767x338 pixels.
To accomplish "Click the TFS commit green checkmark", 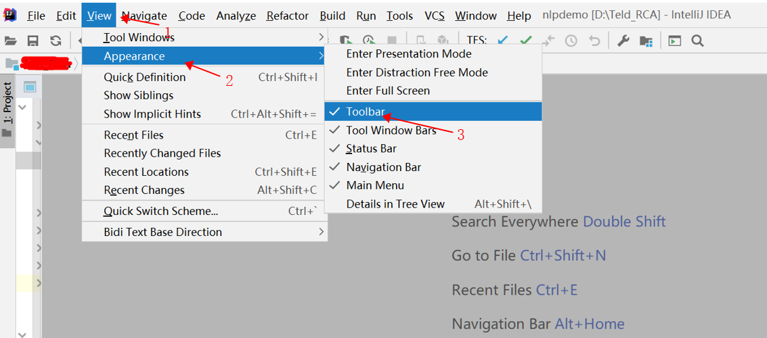I will pos(526,41).
